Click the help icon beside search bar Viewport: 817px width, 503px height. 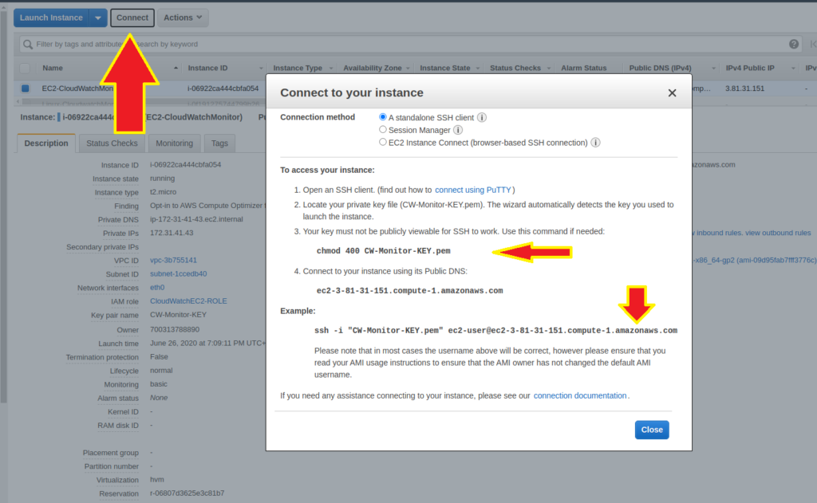tap(794, 45)
